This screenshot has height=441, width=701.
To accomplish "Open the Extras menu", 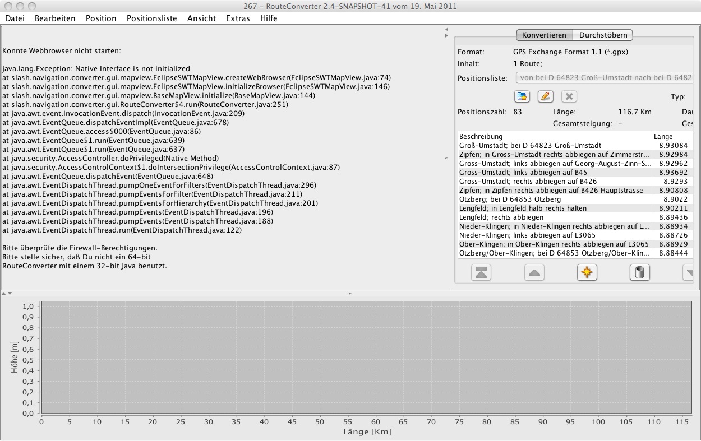I will point(238,18).
